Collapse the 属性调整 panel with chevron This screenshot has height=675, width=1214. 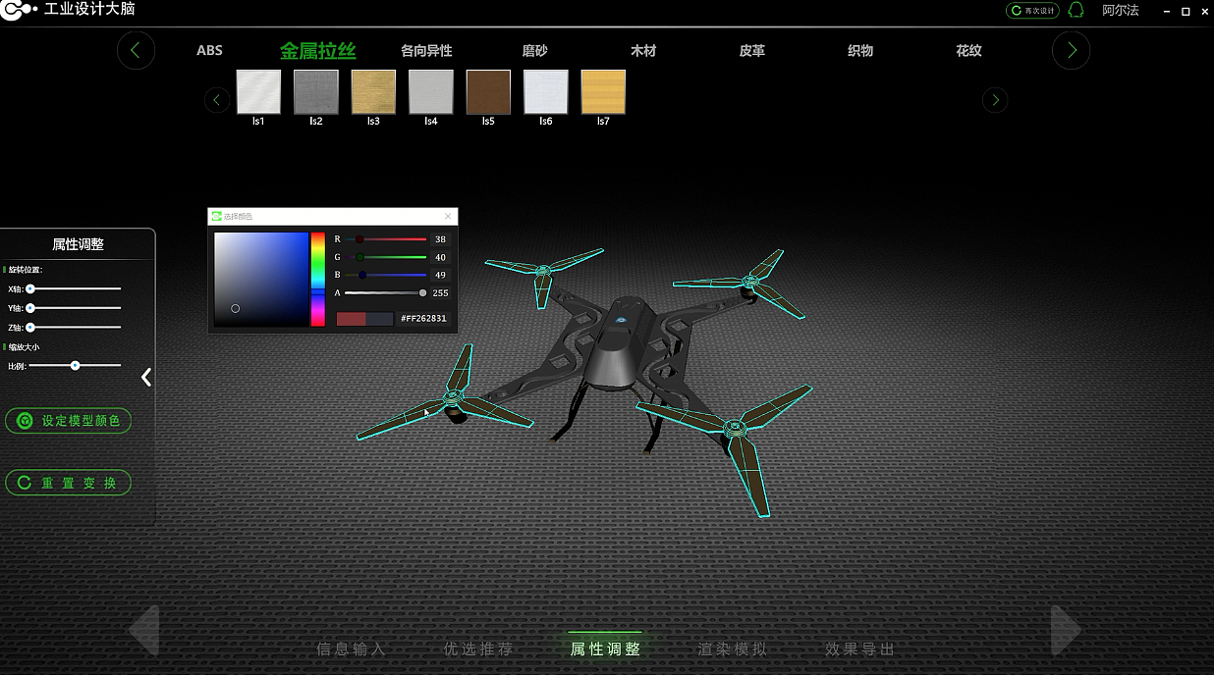[146, 377]
